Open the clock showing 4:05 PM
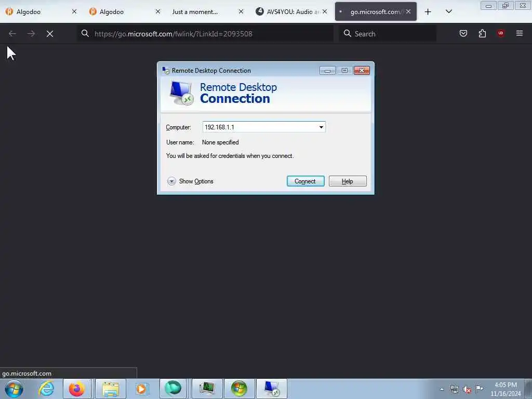 click(x=505, y=389)
